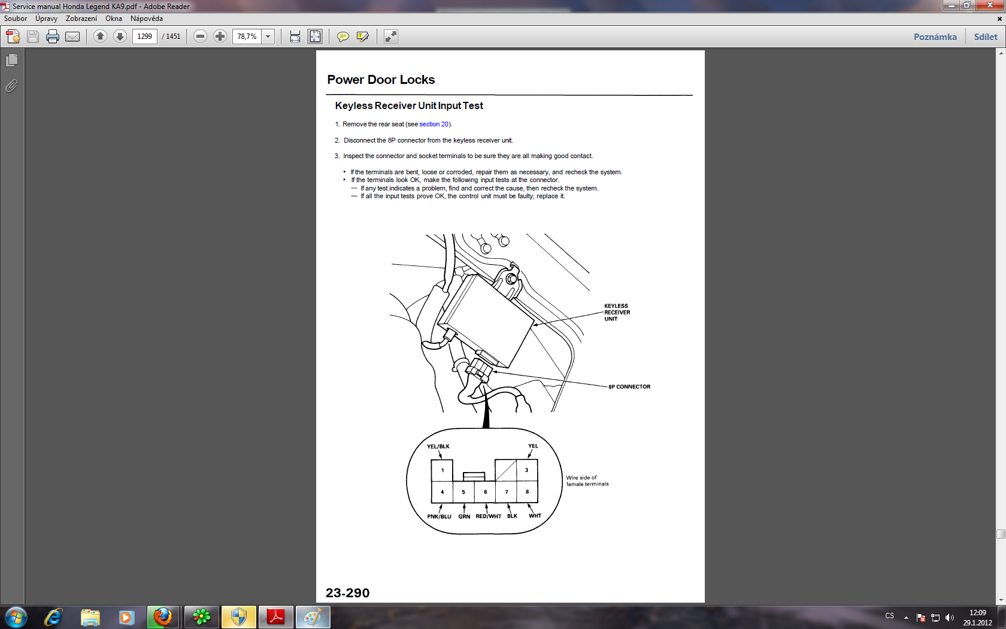The height and width of the screenshot is (629, 1006).
Task: Go to next page with down arrow
Action: pyautogui.click(x=120, y=37)
